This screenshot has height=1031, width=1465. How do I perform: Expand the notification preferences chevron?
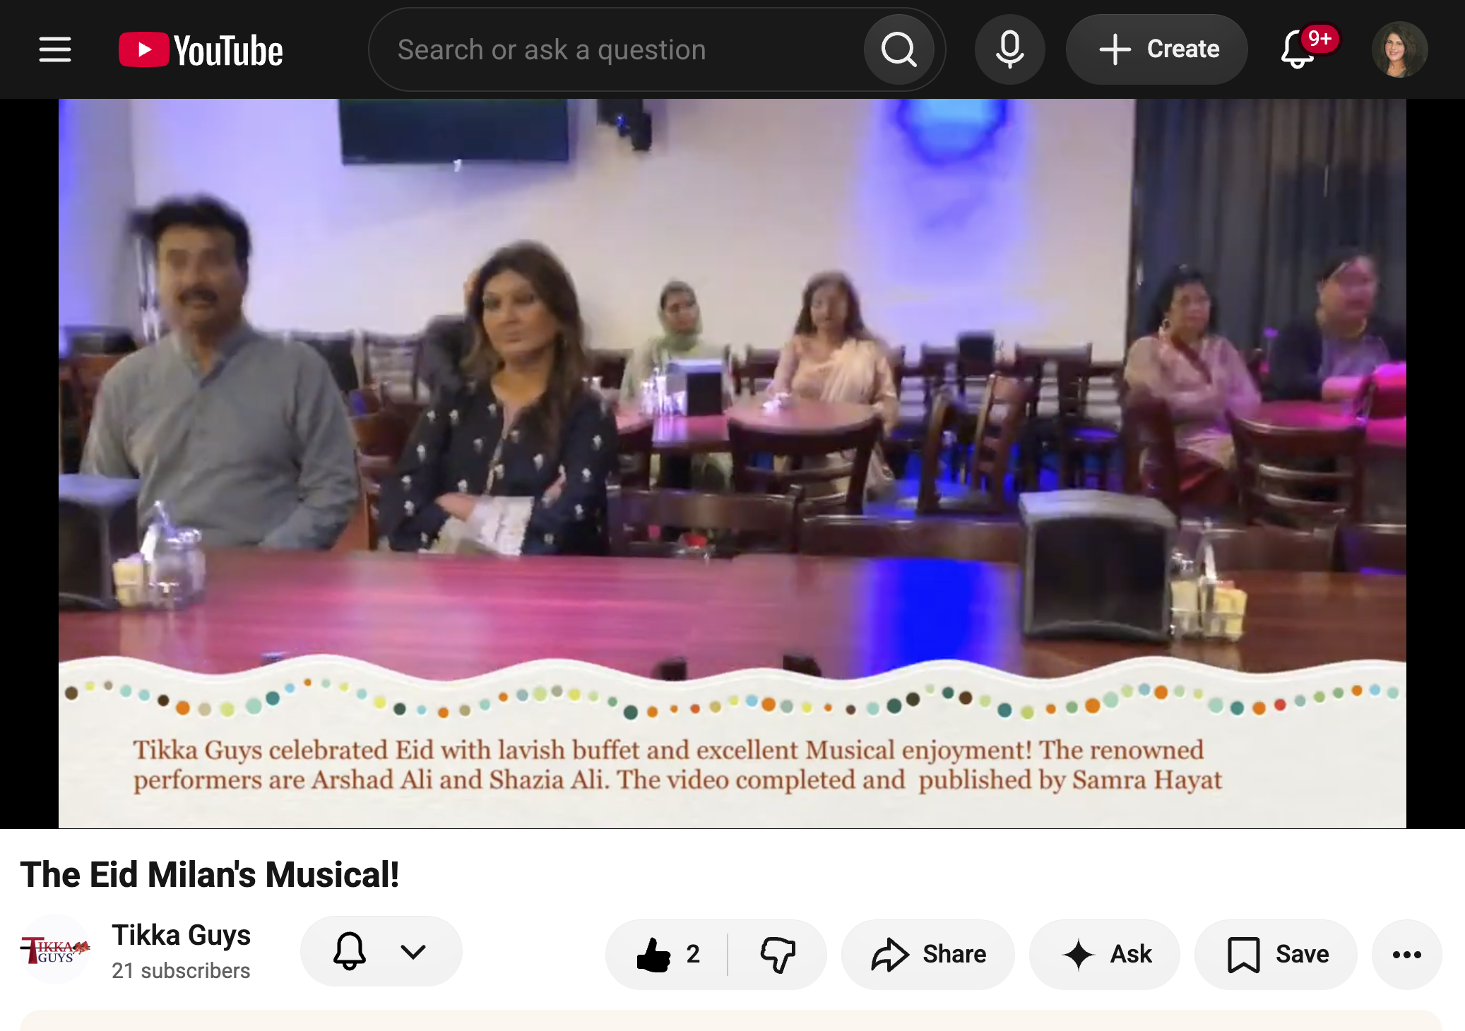point(413,951)
